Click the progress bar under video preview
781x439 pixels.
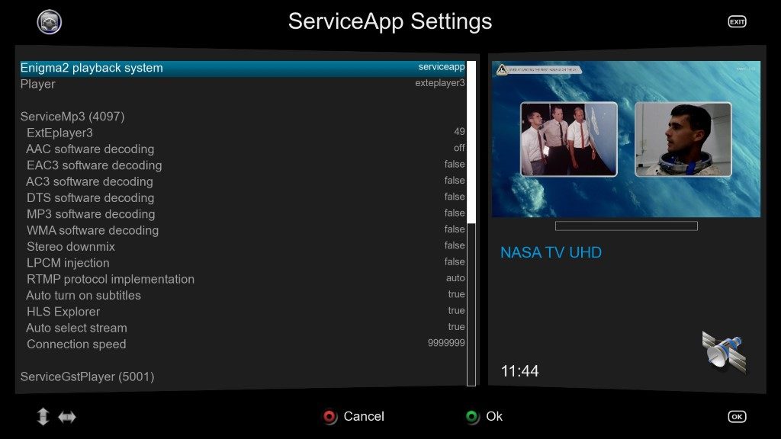[626, 226]
